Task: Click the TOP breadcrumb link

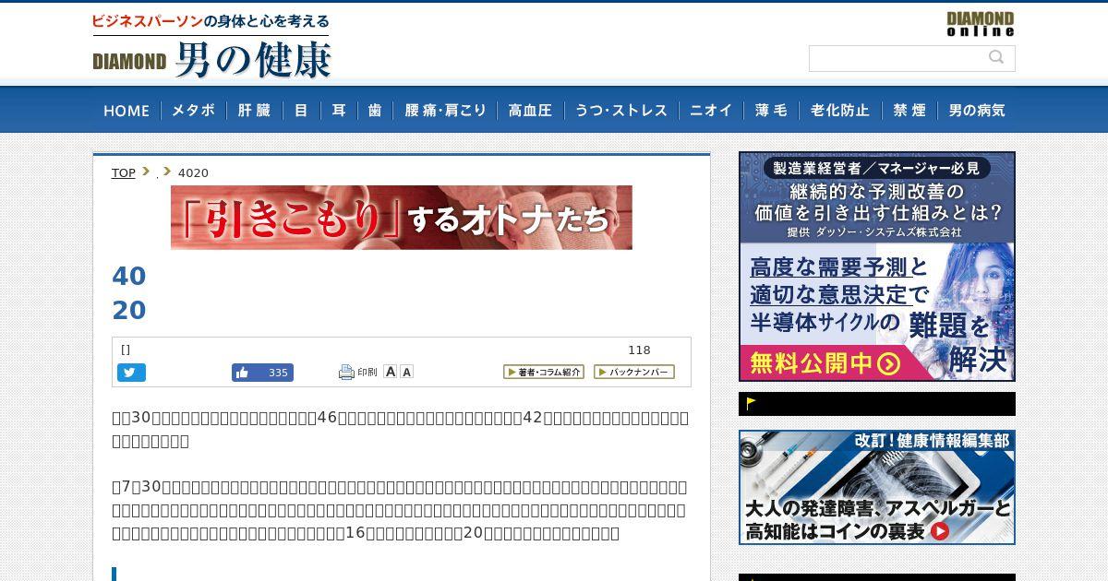Action: pyautogui.click(x=124, y=172)
